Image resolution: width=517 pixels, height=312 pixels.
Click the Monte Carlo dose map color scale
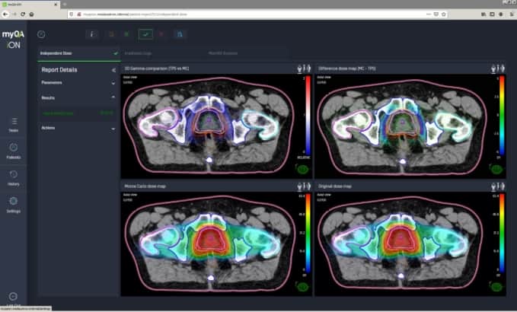(302, 231)
